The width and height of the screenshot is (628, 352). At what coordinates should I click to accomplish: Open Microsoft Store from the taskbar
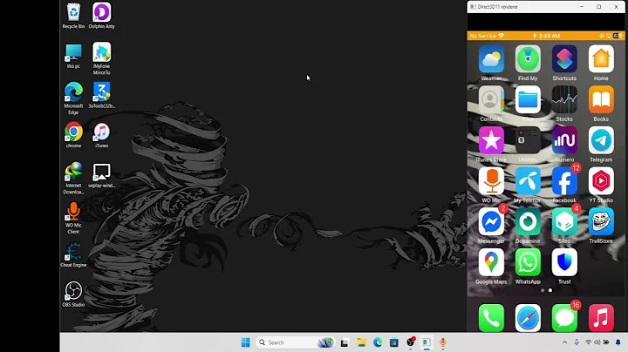tap(394, 342)
